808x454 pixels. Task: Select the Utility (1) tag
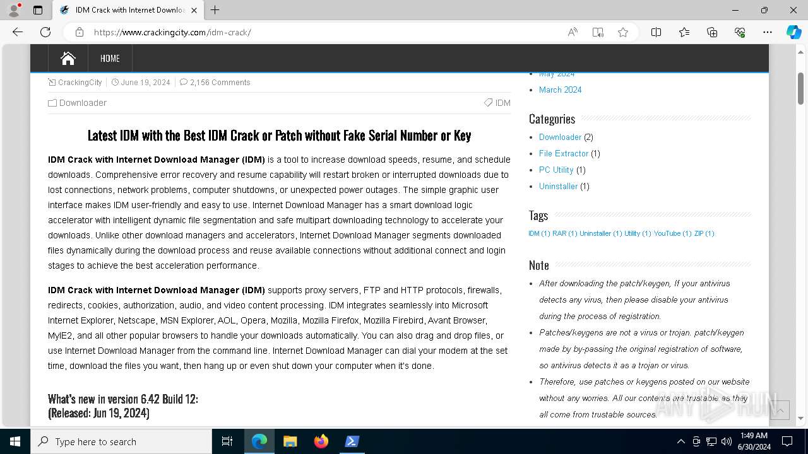tap(638, 233)
